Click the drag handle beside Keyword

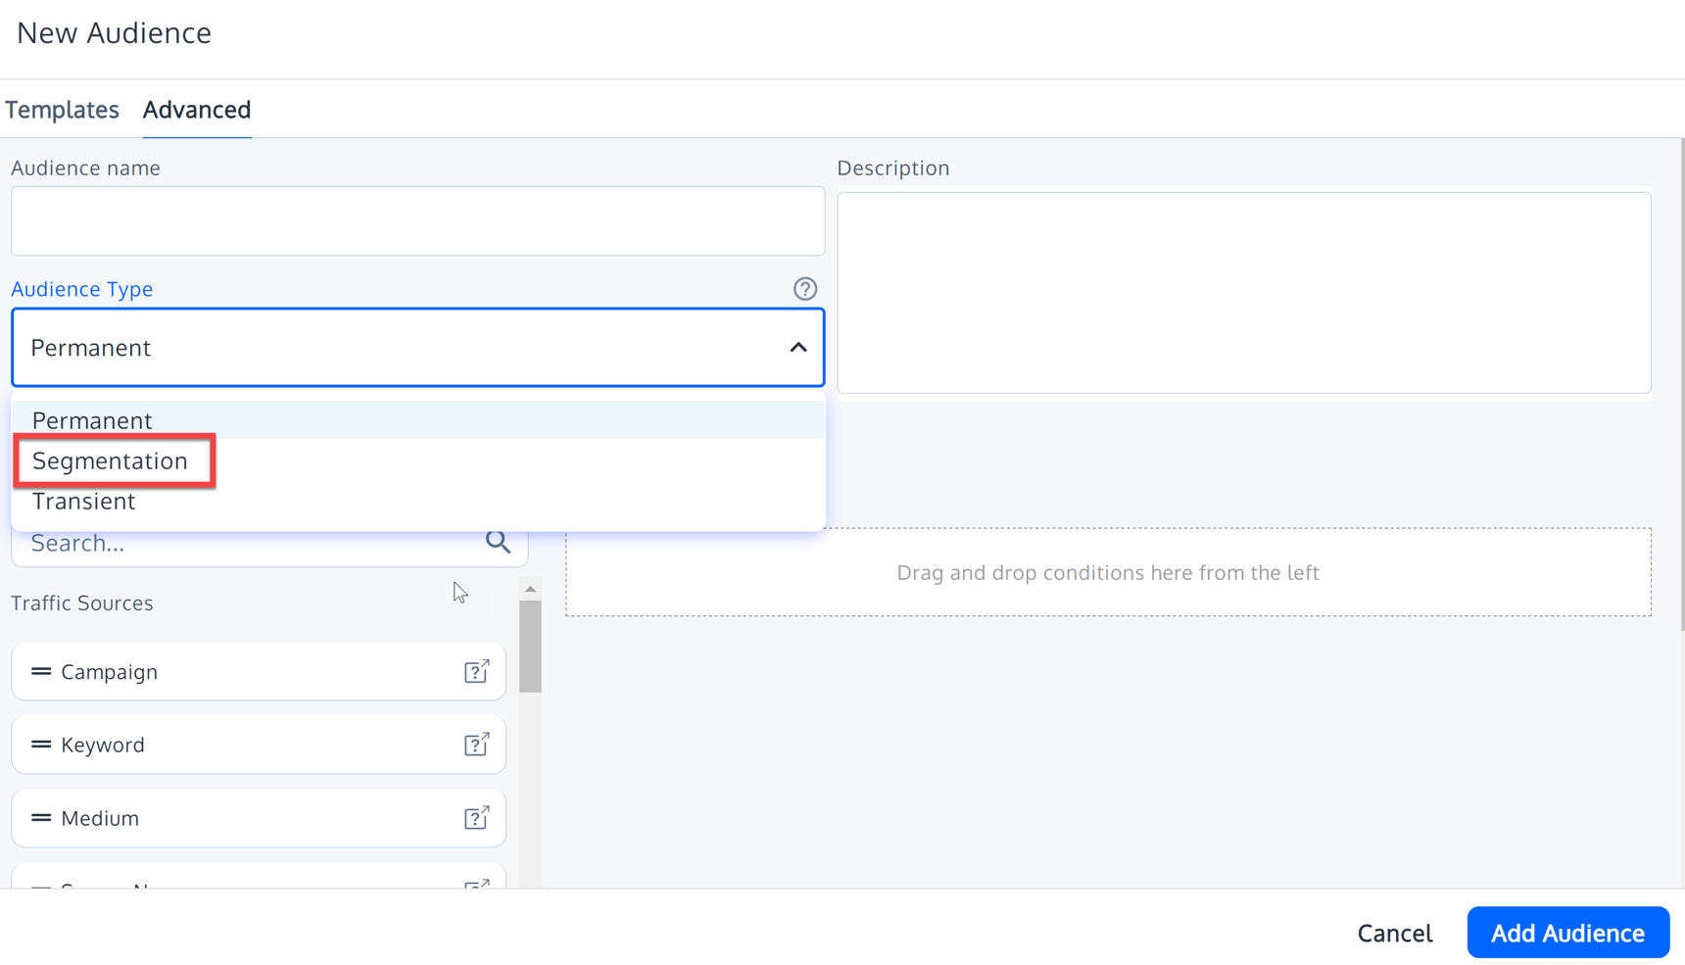point(39,745)
